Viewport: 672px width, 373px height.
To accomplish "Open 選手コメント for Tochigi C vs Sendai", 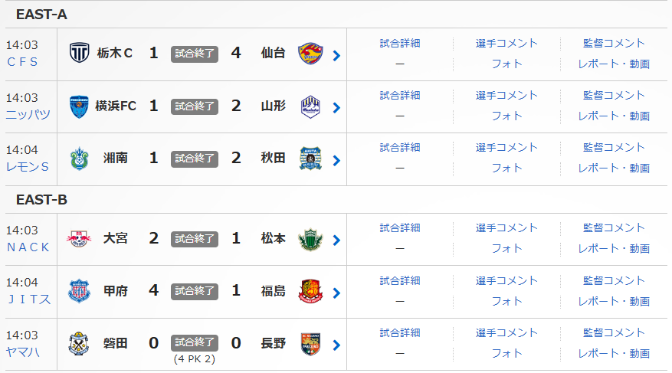I will (x=506, y=43).
